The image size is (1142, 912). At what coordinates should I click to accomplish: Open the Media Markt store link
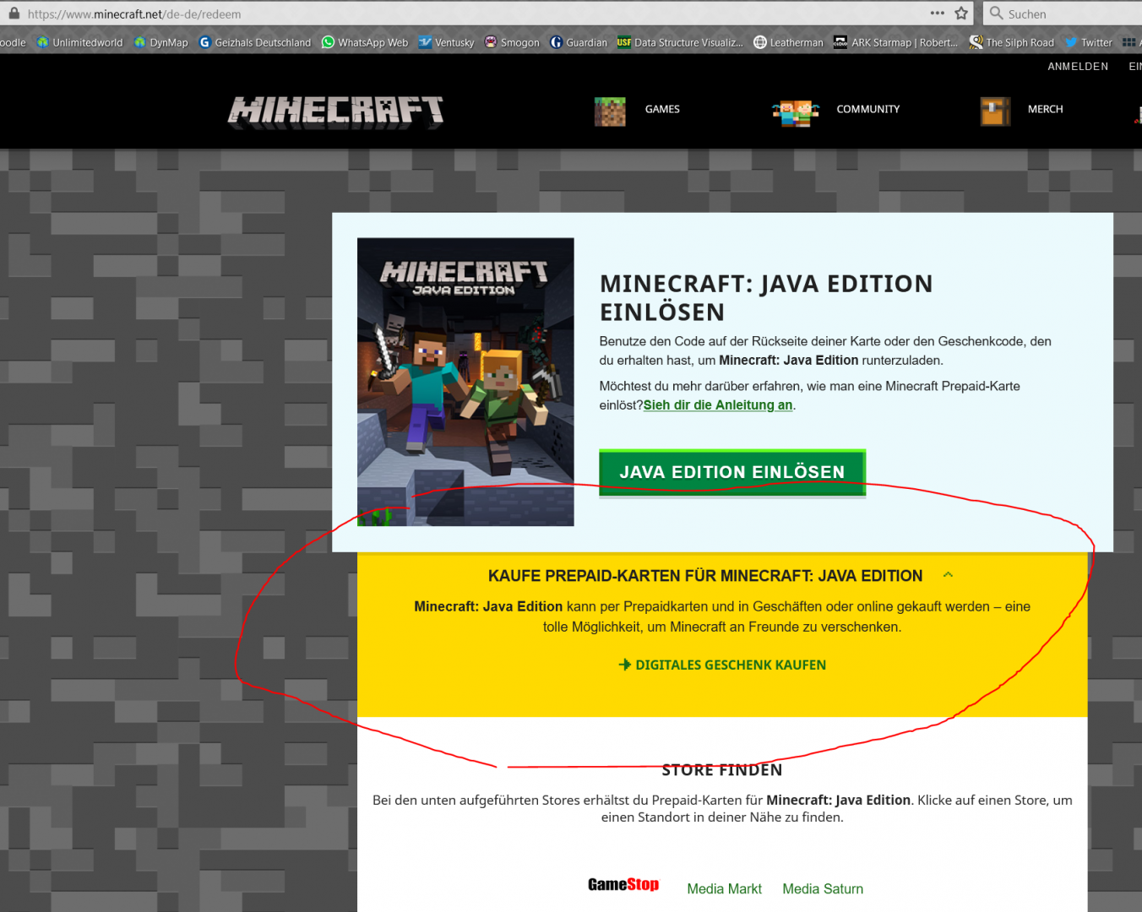point(724,888)
